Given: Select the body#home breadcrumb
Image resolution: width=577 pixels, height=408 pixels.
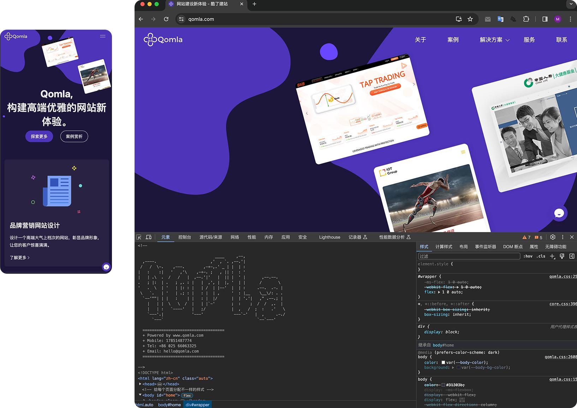Looking at the screenshot, I should point(169,405).
